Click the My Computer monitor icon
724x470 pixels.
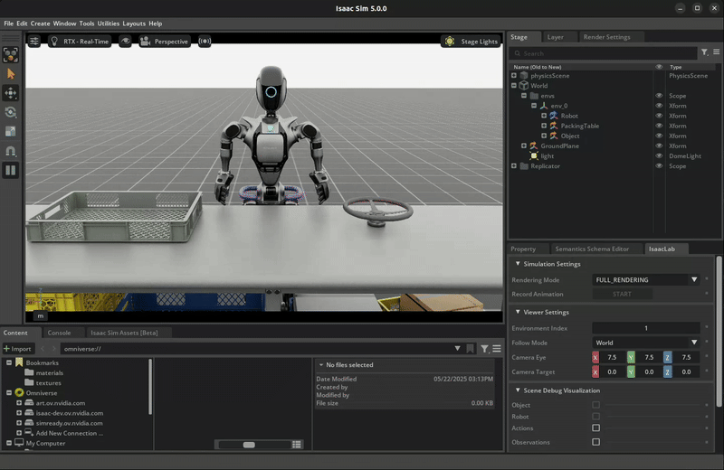[x=19, y=443]
